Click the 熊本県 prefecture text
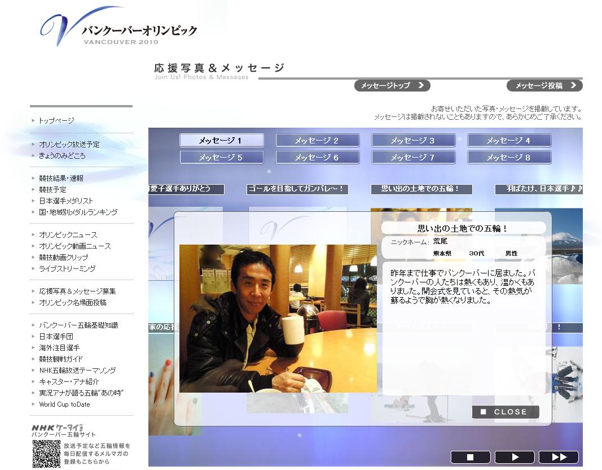The width and height of the screenshot is (602, 470). tap(442, 254)
